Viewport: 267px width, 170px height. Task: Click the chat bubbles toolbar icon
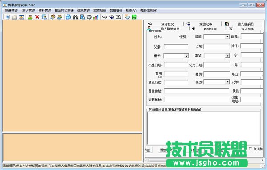[127, 17]
